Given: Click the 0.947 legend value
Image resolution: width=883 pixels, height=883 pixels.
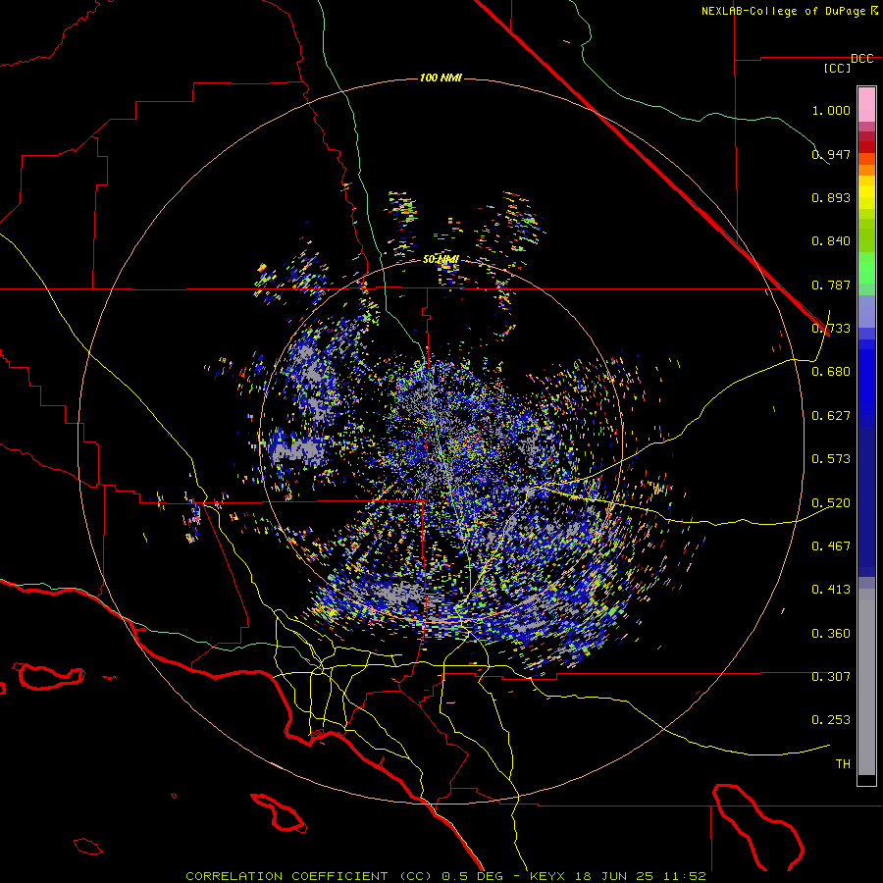Looking at the screenshot, I should point(831,154).
